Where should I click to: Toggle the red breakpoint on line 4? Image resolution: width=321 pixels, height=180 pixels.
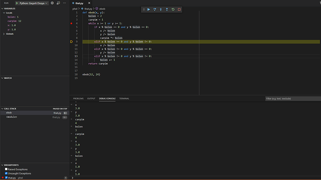point(71,23)
